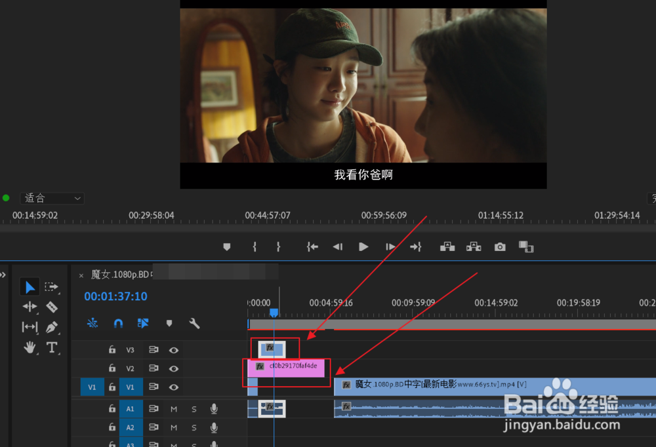
Task: Switch to the Hand tool
Action: coord(30,347)
